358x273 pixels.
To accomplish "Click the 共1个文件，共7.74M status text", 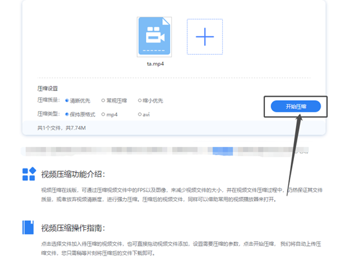I will [x=61, y=128].
